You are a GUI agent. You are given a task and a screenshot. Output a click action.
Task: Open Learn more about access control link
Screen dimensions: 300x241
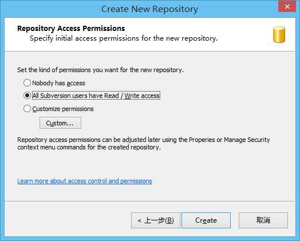(x=85, y=181)
